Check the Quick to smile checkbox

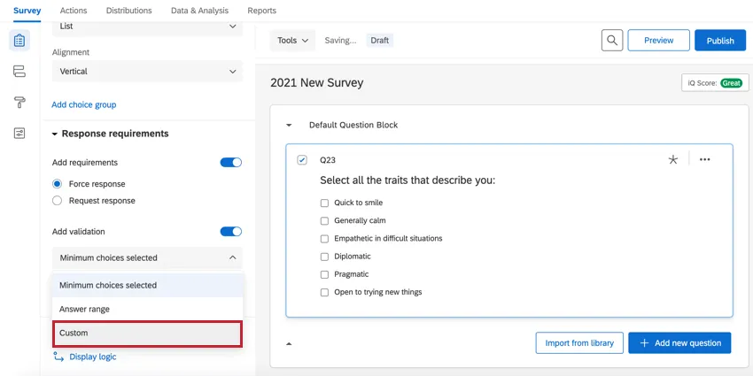click(324, 203)
